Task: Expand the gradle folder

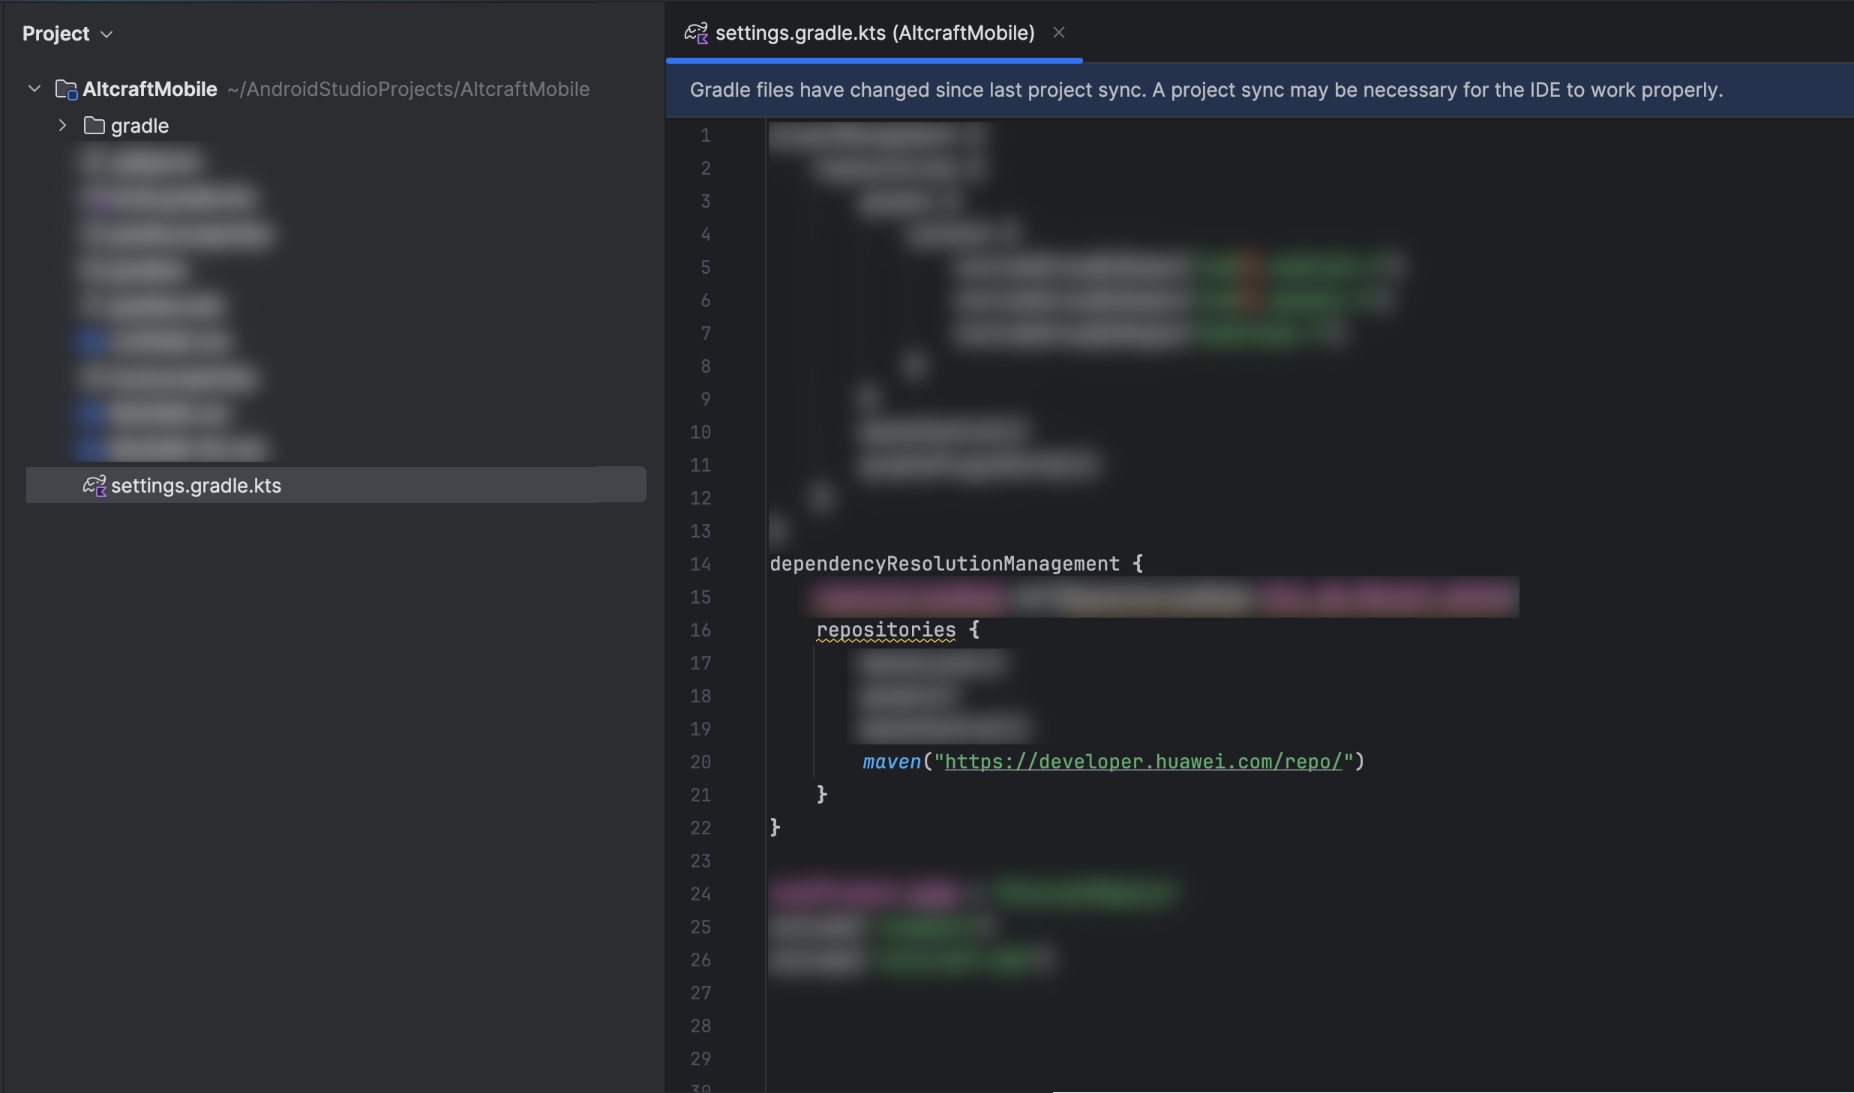Action: [x=63, y=126]
